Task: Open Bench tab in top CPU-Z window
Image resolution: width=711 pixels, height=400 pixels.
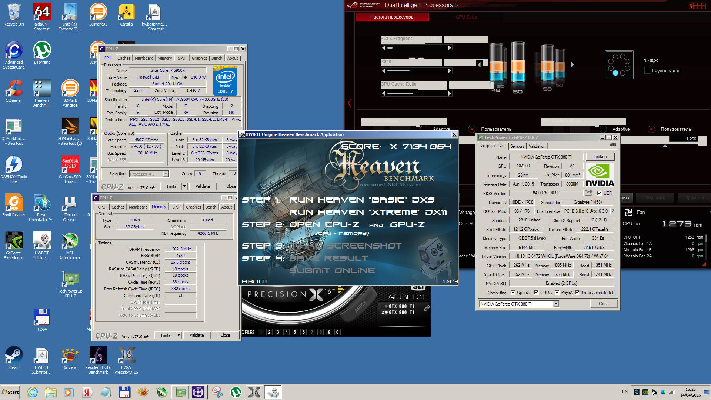Action: tap(217, 58)
